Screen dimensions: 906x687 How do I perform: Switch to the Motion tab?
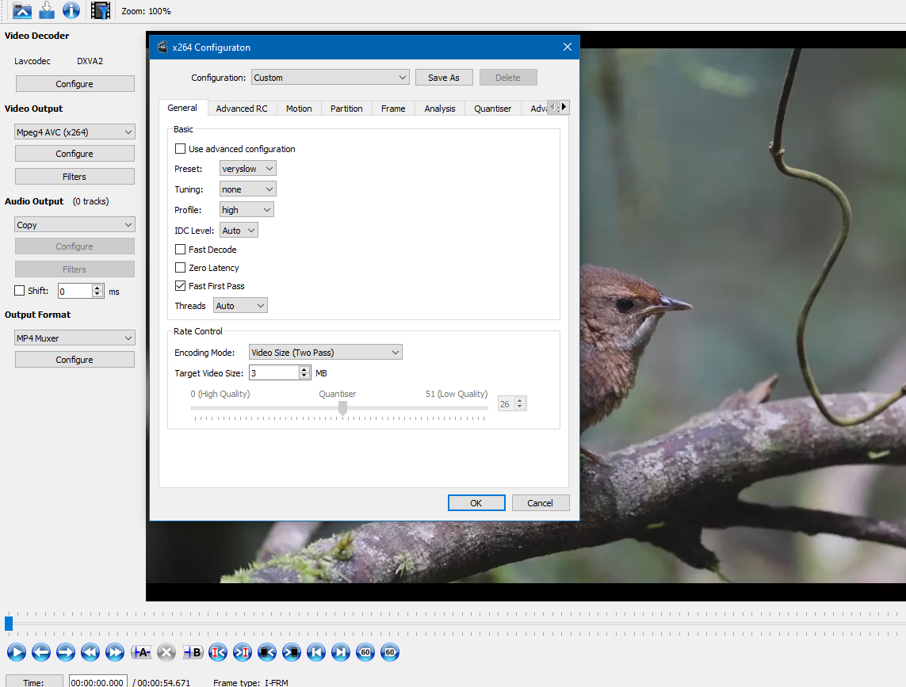[x=299, y=109]
